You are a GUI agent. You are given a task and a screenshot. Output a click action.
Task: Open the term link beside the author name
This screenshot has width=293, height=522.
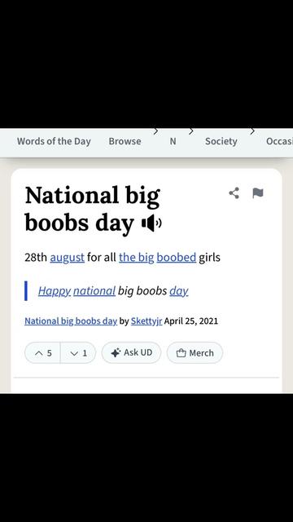click(71, 321)
